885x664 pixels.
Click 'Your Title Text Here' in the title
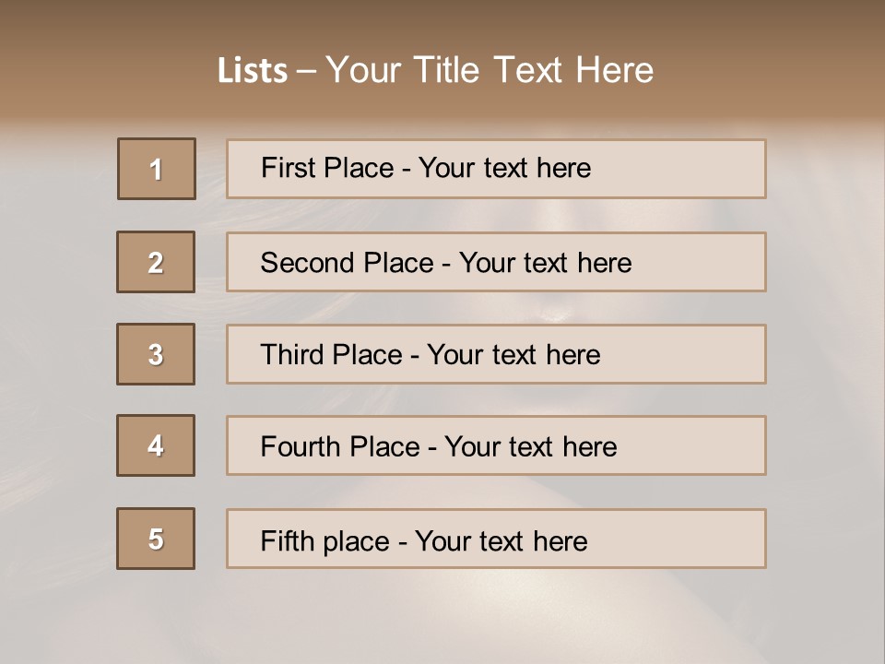click(x=490, y=70)
